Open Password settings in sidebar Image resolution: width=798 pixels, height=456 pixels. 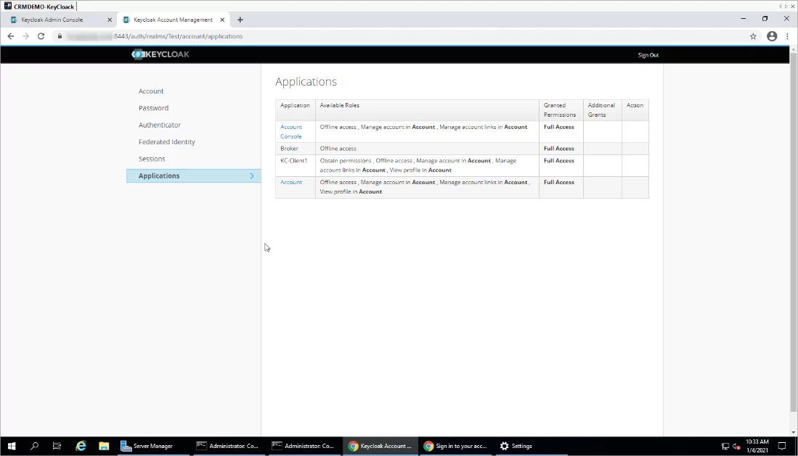click(153, 108)
